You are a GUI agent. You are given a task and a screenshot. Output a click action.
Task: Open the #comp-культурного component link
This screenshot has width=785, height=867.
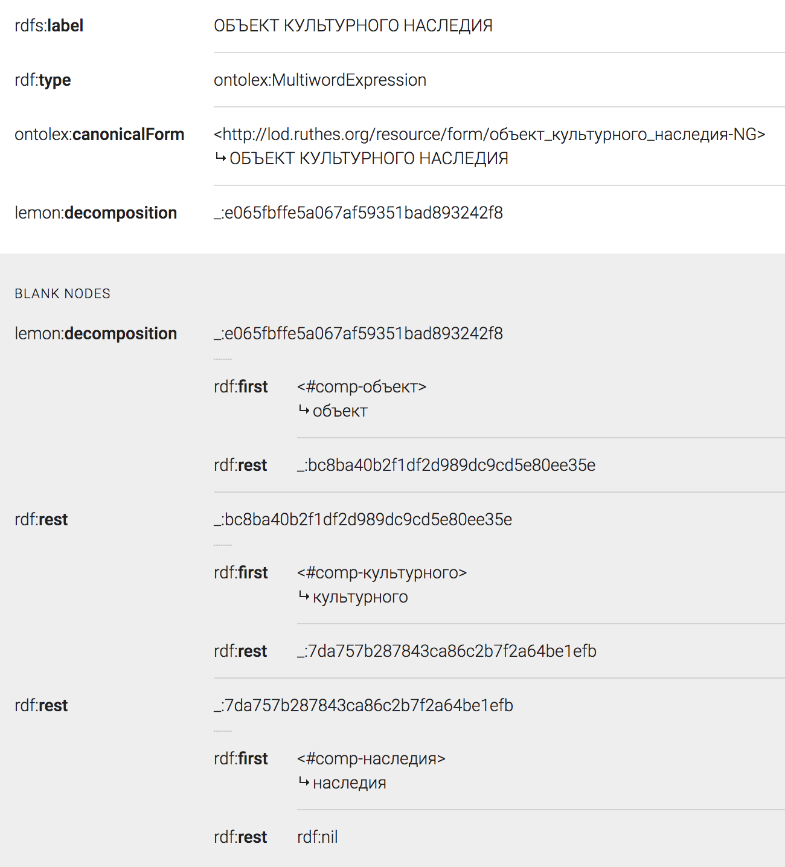click(x=382, y=572)
